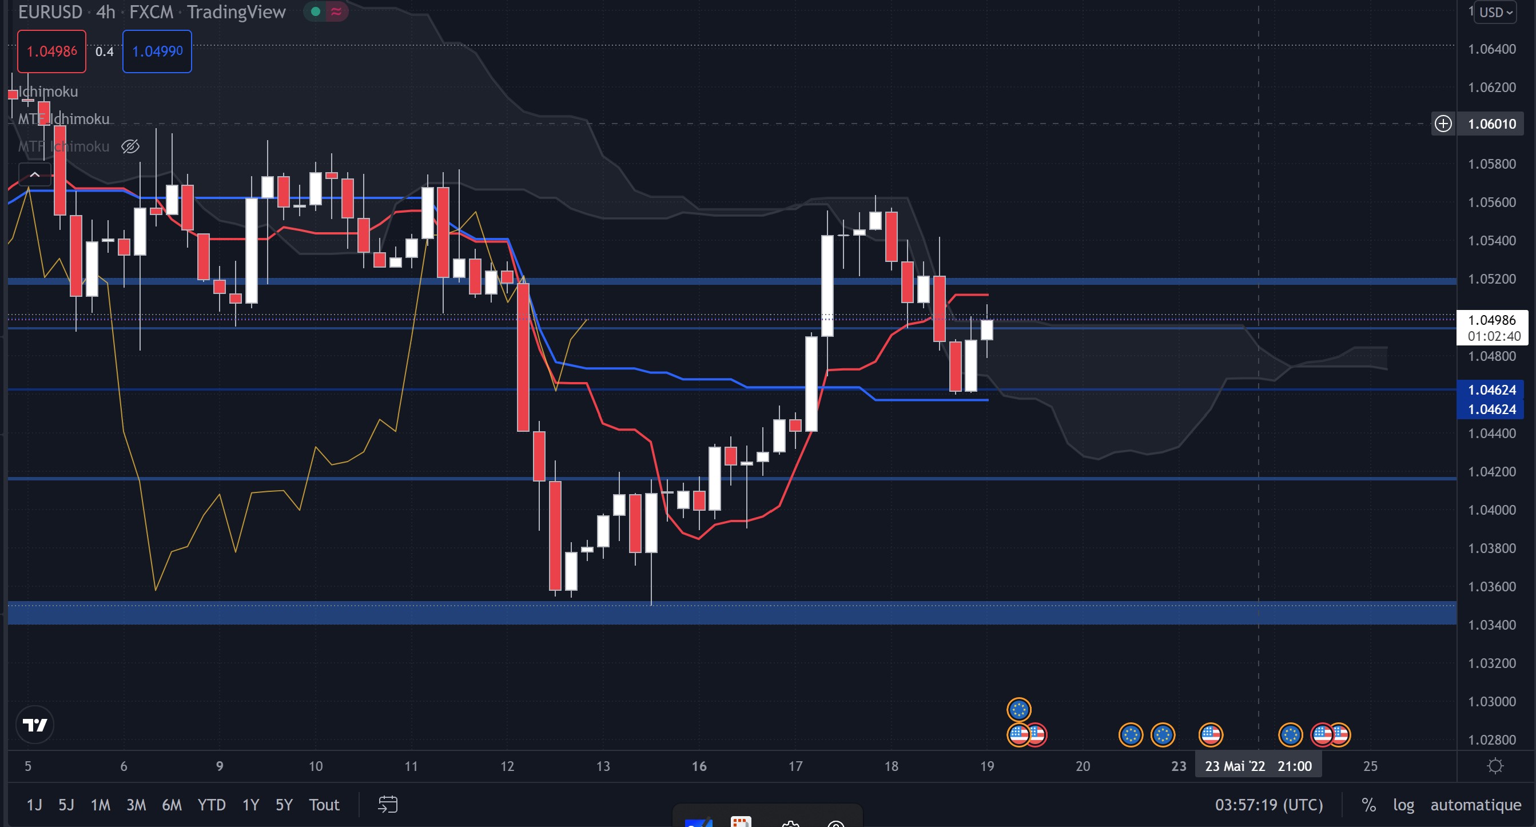This screenshot has height=827, width=1536.
Task: Select the Ichimoku indicator label
Action: [x=48, y=92]
